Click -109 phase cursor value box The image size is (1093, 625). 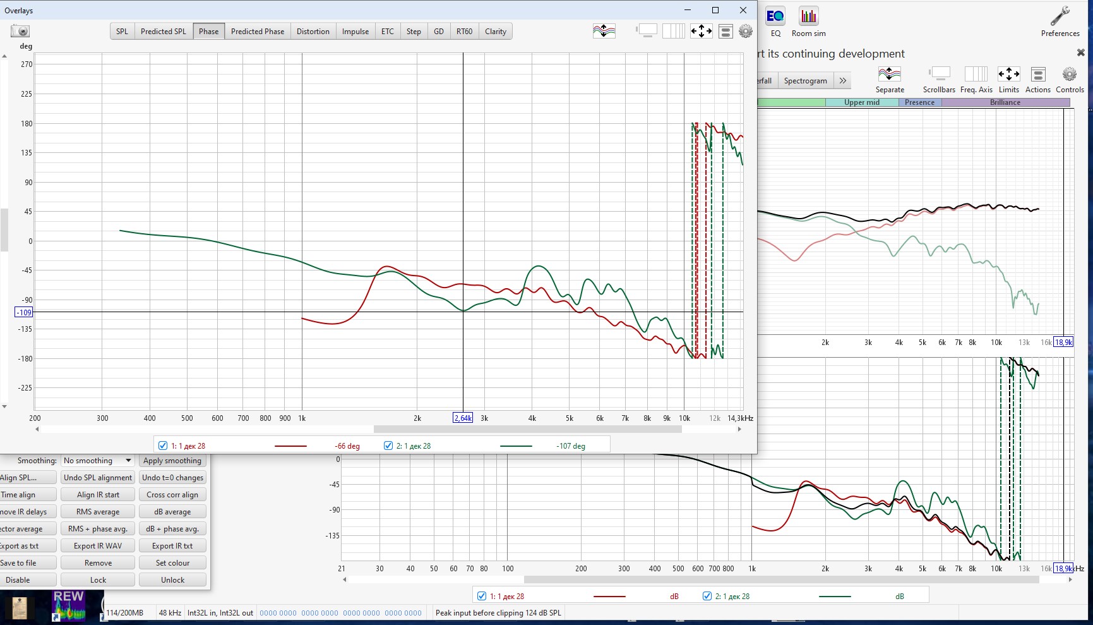click(24, 312)
